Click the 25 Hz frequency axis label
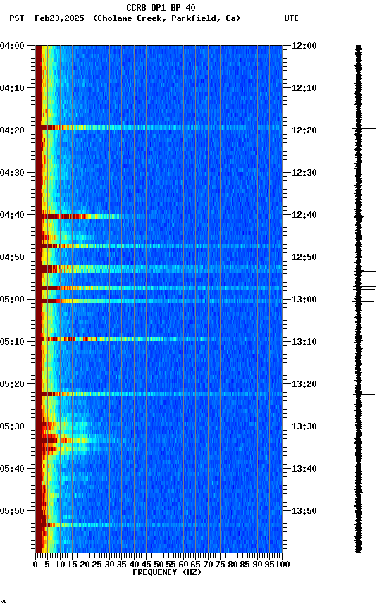 click(97, 565)
